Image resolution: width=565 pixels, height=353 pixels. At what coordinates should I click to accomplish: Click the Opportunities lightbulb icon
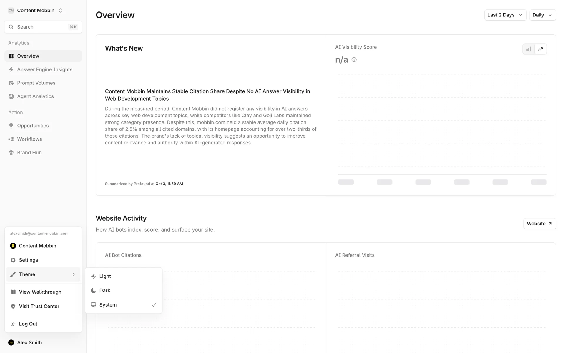click(x=11, y=126)
